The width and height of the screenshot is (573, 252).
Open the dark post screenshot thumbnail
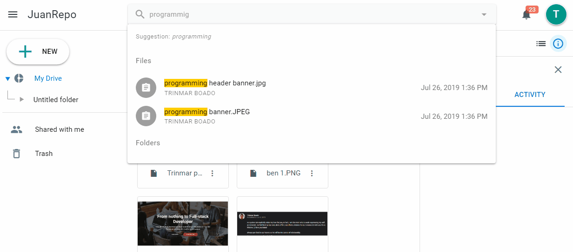[x=282, y=224]
